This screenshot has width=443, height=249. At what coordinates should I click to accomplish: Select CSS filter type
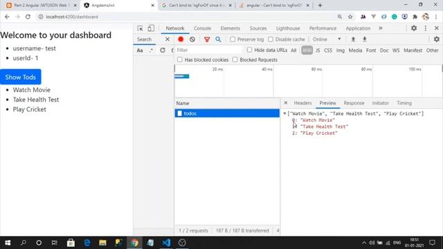point(328,50)
